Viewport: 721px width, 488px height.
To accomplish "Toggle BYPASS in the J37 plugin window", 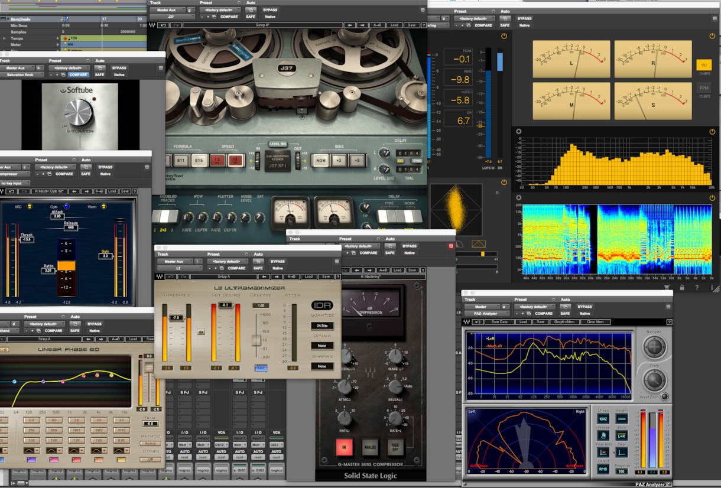I will (x=270, y=9).
